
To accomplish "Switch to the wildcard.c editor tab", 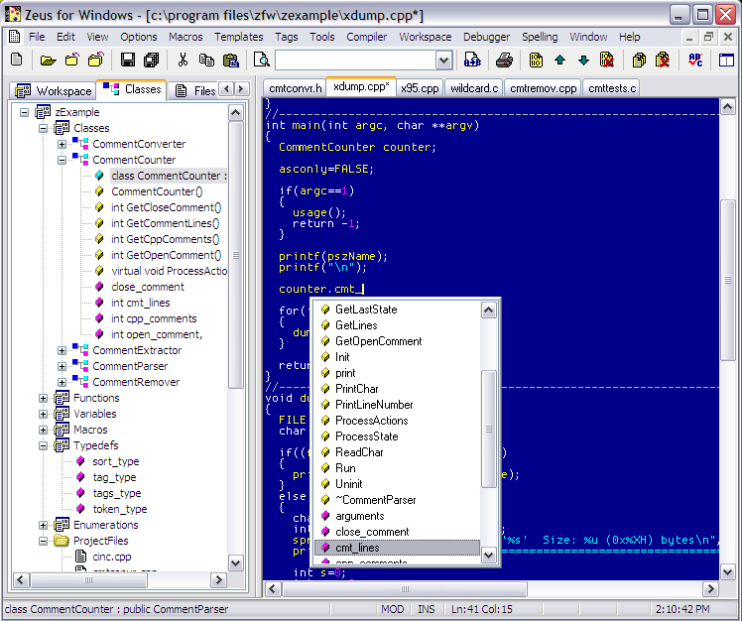I will point(474,88).
